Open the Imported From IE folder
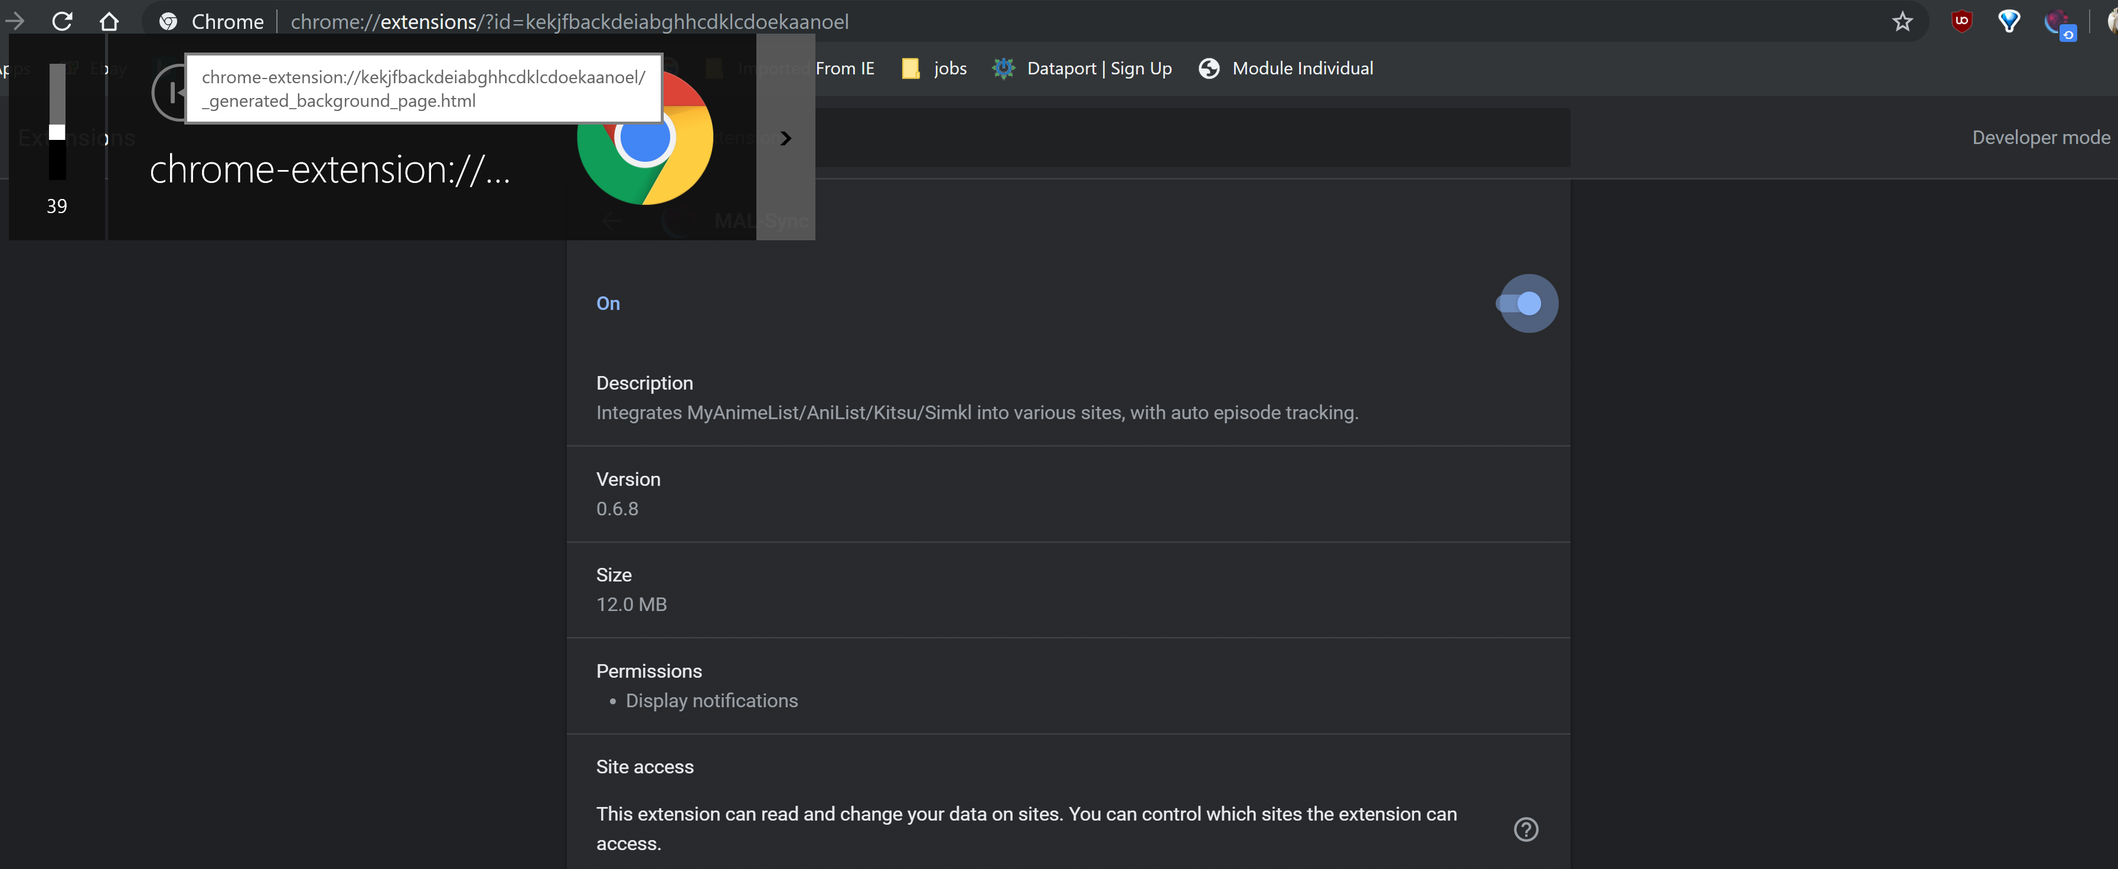This screenshot has width=2118, height=869. (x=844, y=68)
